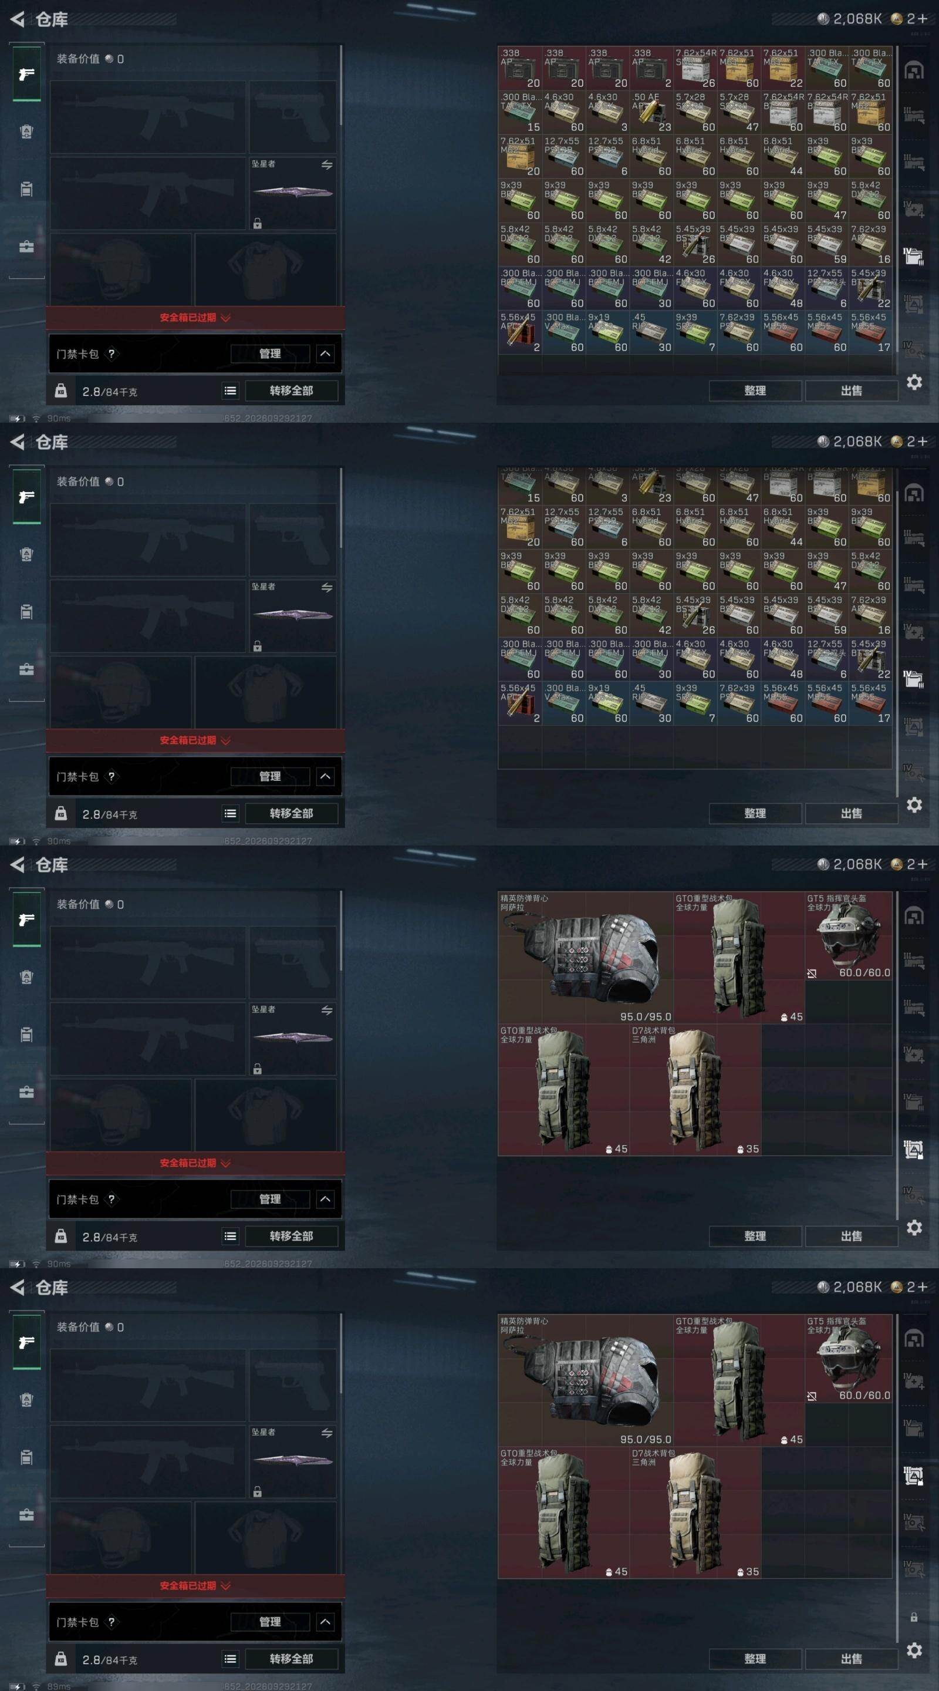Select highlighted IV ammo folder box in top screenshot

[x=913, y=257]
